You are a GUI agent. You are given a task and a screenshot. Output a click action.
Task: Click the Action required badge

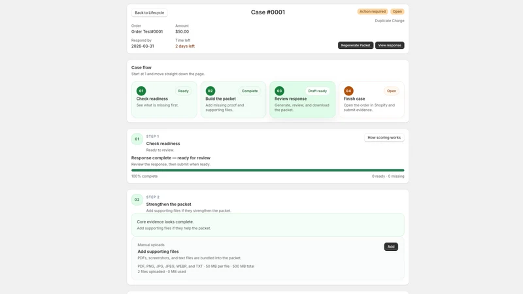tap(372, 12)
